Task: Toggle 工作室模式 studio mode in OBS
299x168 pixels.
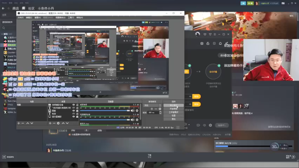Action: pyautogui.click(x=173, y=112)
